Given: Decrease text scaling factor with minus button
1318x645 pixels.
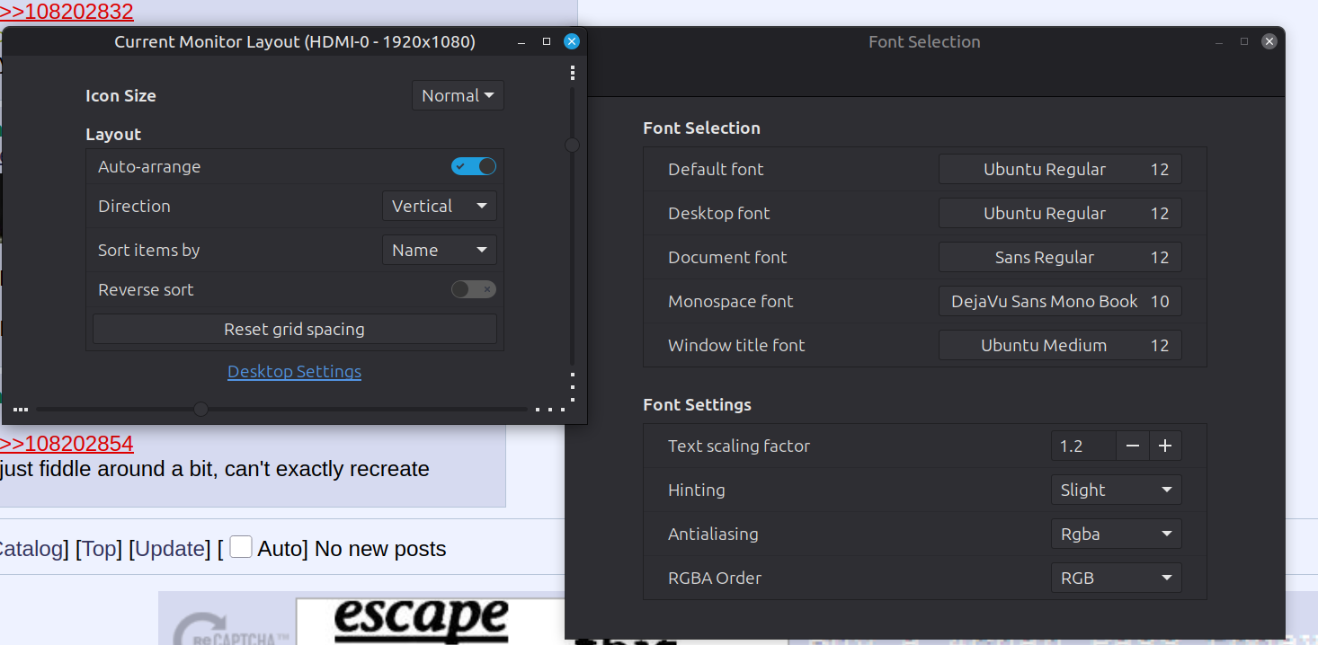Looking at the screenshot, I should pos(1133,446).
